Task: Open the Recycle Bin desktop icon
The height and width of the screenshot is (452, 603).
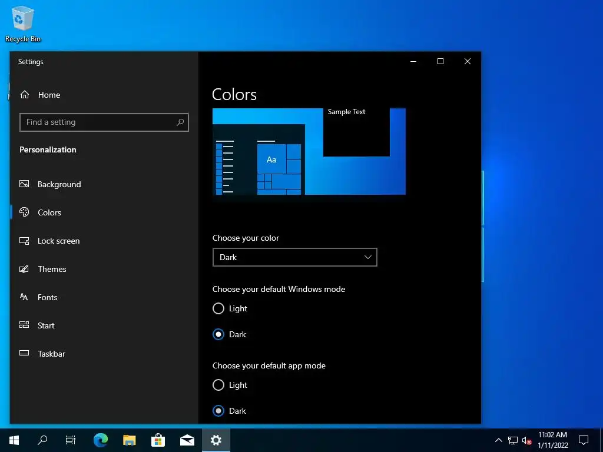Action: click(23, 24)
